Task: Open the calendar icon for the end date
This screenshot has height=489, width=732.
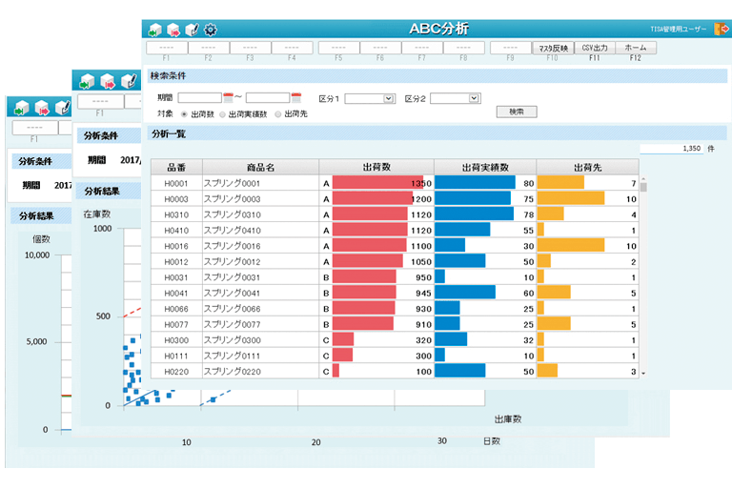Action: 296,97
